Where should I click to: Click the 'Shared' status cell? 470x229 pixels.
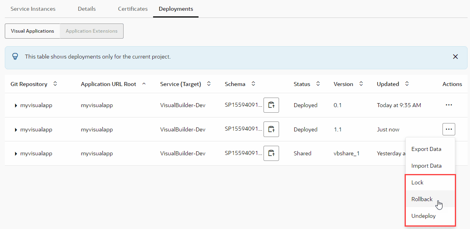coord(303,153)
